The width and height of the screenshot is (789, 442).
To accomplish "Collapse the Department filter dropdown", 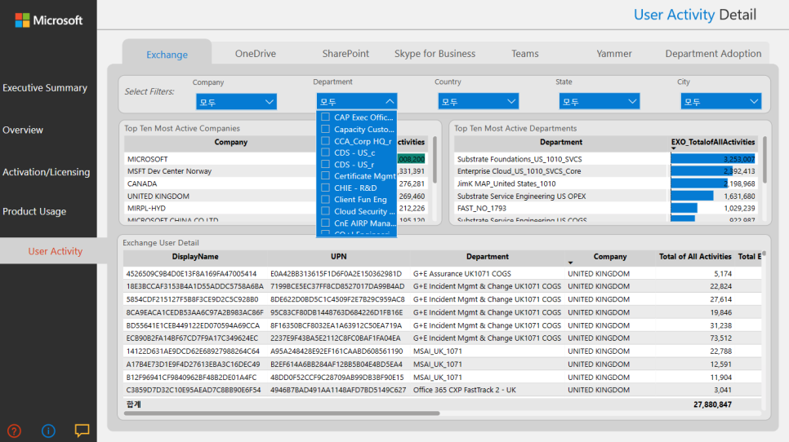I will [x=357, y=101].
